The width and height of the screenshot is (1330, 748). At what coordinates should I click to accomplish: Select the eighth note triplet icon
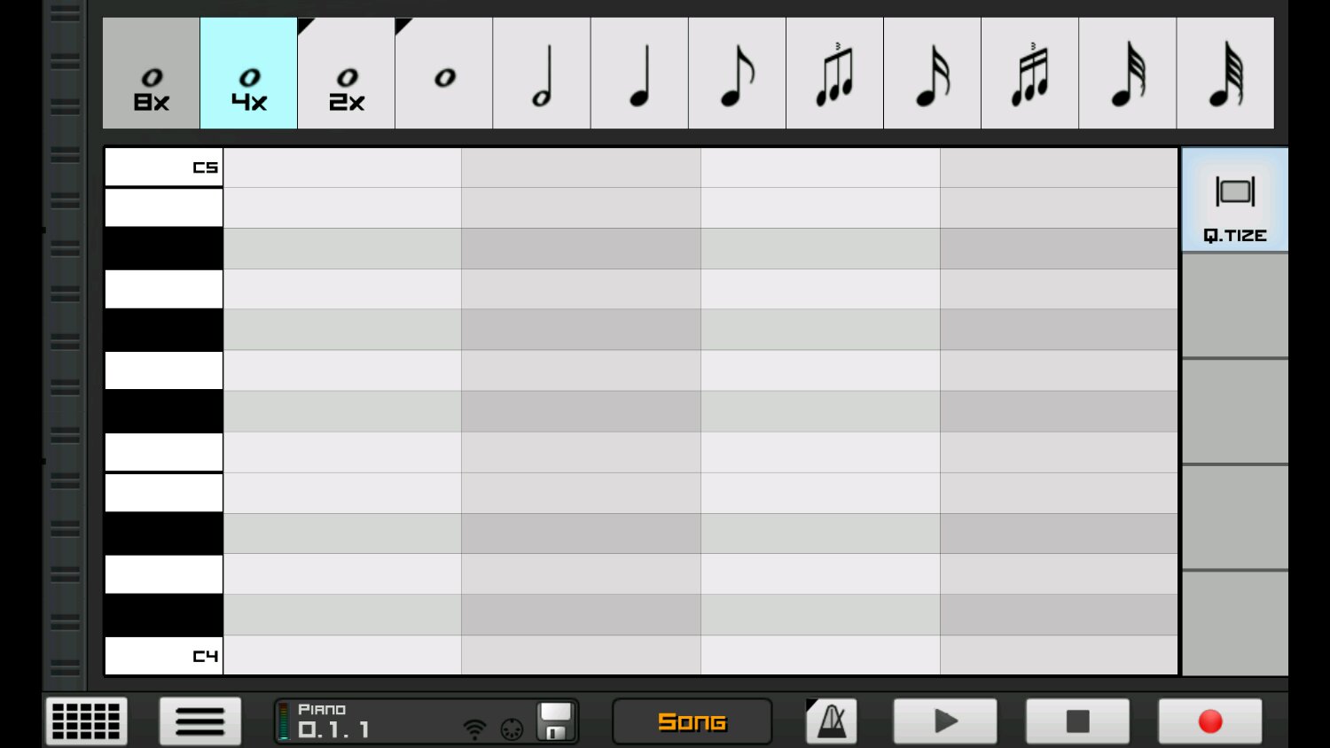pos(834,74)
